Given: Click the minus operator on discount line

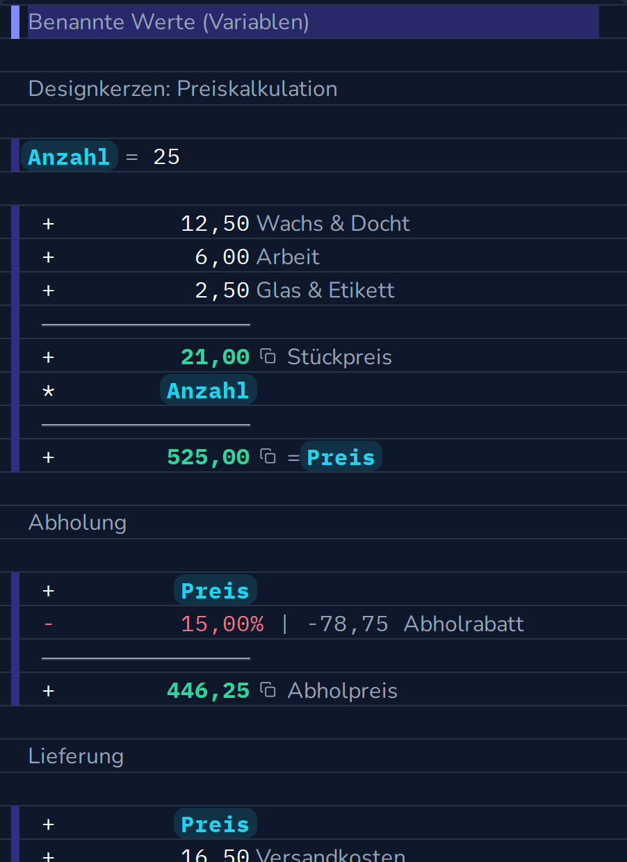Looking at the screenshot, I should coord(48,624).
